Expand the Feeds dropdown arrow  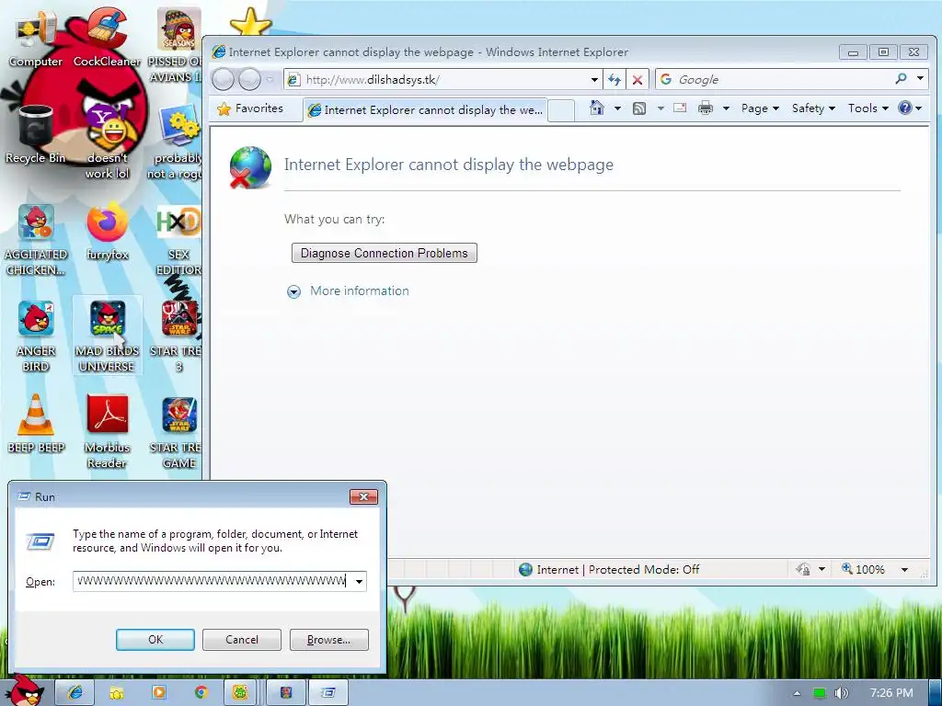pyautogui.click(x=661, y=108)
